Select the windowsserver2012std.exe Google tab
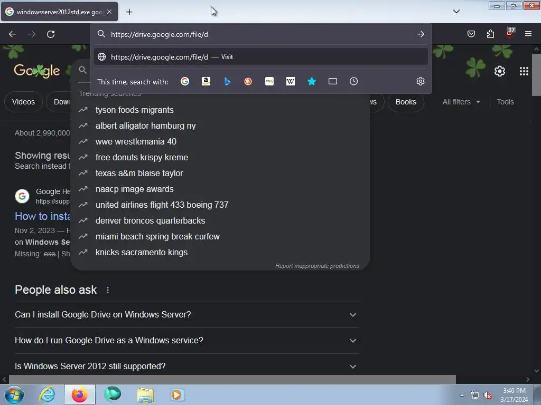Screen dimensions: 541x405 coord(59,12)
